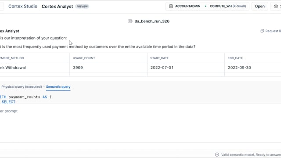
Task: Go back to Cortex Studio
Action: point(23,6)
